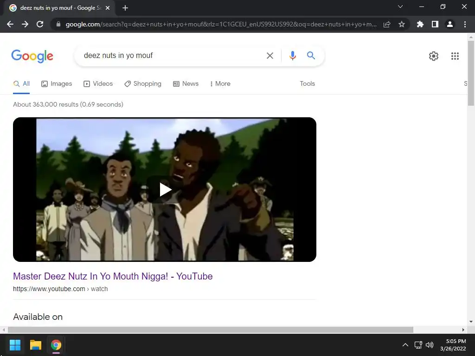Open Chrome's three-dot menu

pos(465,24)
